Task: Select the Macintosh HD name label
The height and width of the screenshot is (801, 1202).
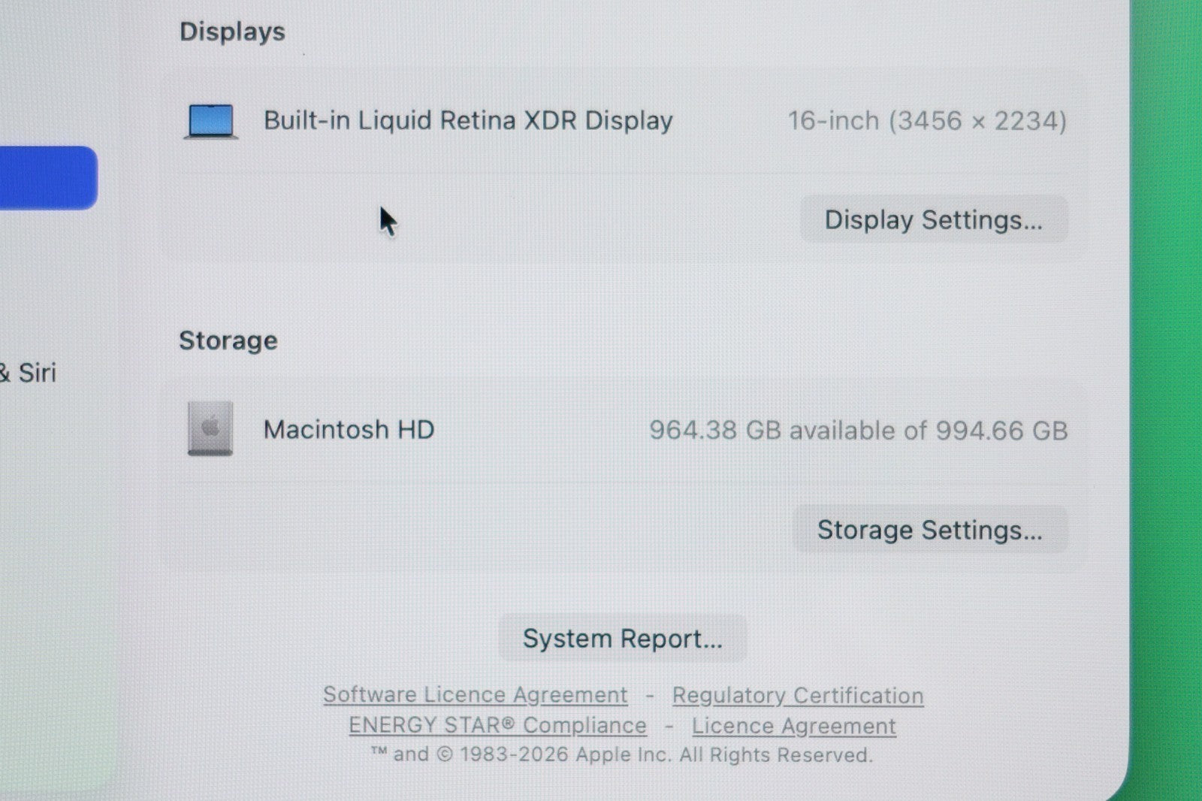Action: pyautogui.click(x=349, y=430)
